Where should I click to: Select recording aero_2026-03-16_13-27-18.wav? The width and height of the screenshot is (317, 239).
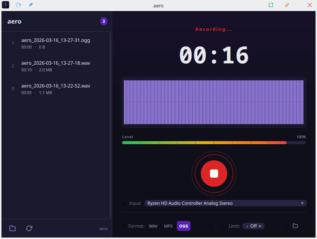(x=56, y=66)
